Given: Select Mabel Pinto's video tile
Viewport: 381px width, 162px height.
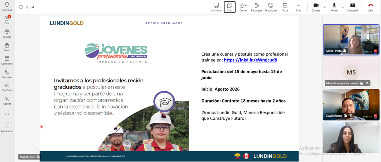Looking at the screenshot, I should [351, 40].
